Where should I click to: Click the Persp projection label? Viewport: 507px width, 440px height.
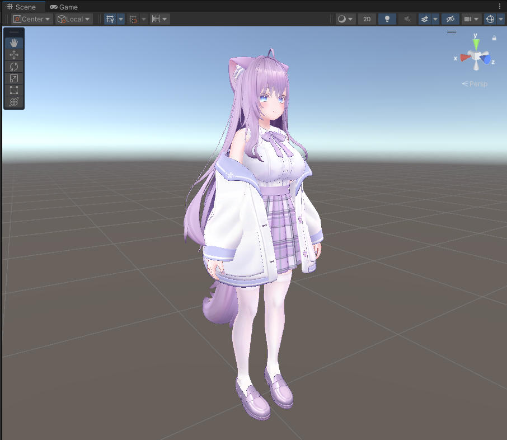(x=475, y=84)
